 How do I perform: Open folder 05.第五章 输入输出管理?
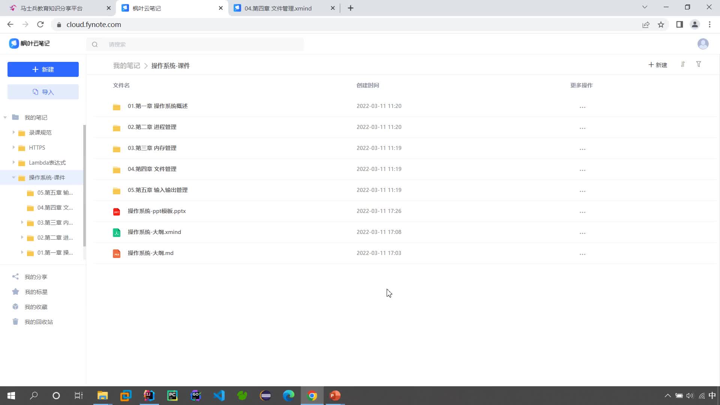coord(157,190)
